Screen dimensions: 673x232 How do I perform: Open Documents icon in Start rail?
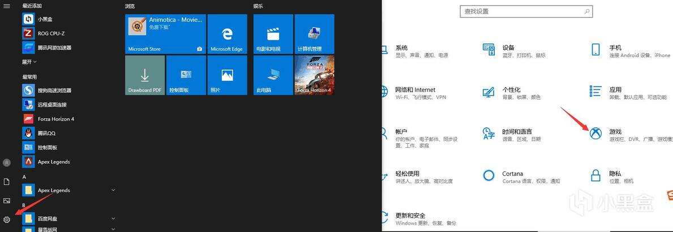click(6, 182)
